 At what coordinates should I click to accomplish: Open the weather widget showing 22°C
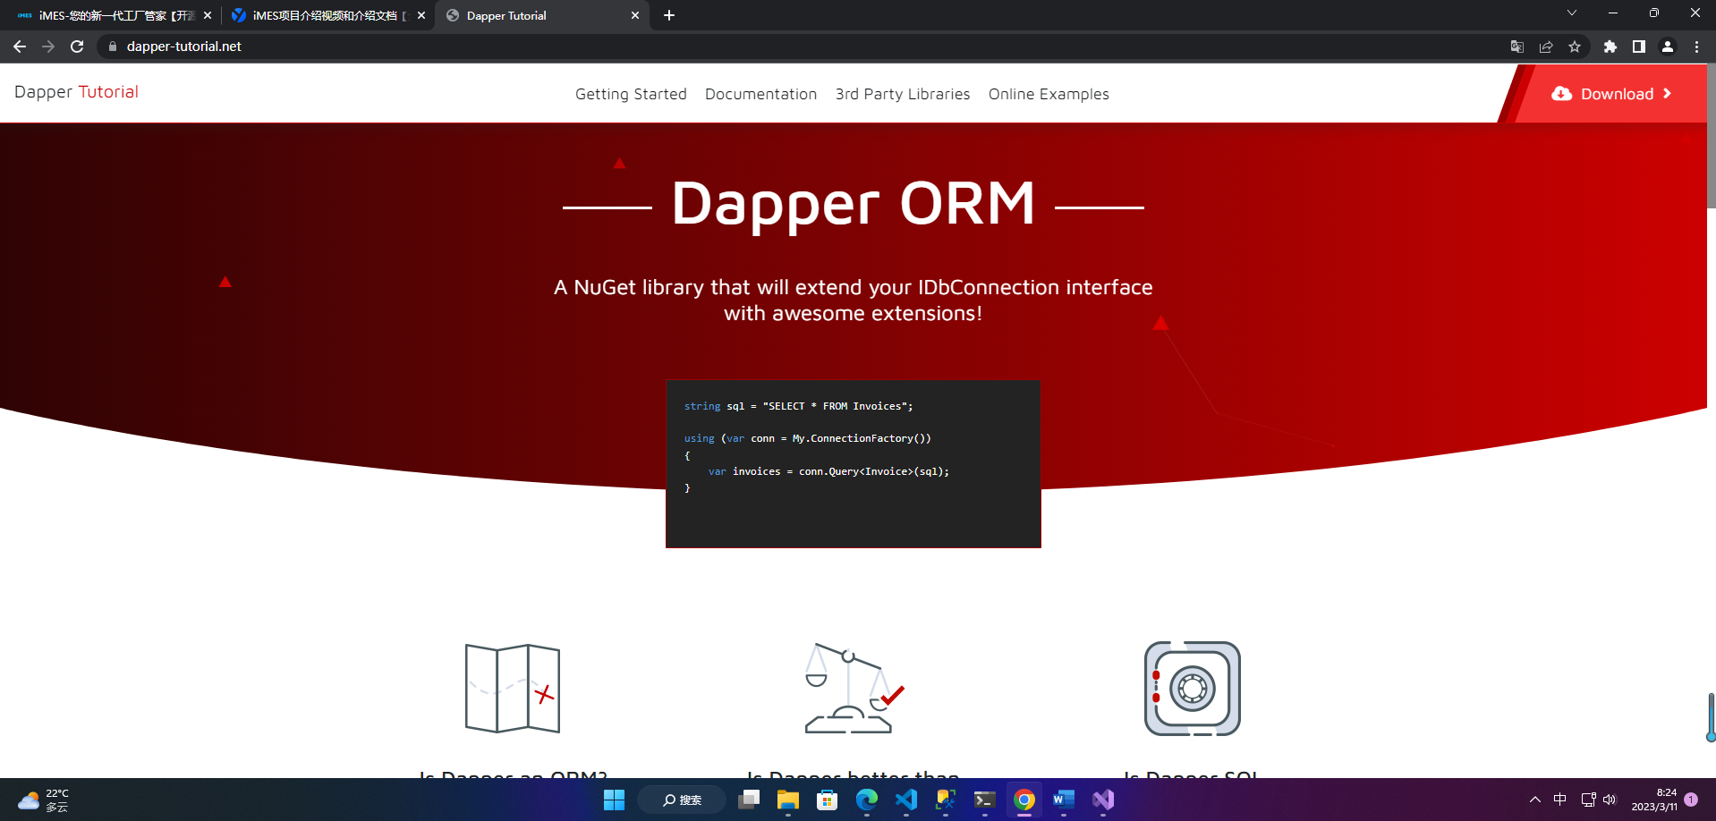pos(44,800)
